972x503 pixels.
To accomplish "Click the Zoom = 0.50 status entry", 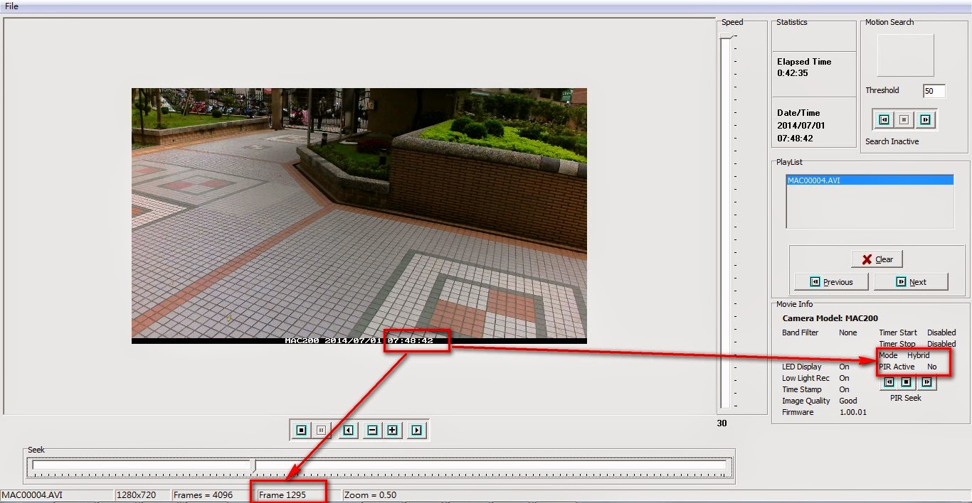I will [x=370, y=494].
